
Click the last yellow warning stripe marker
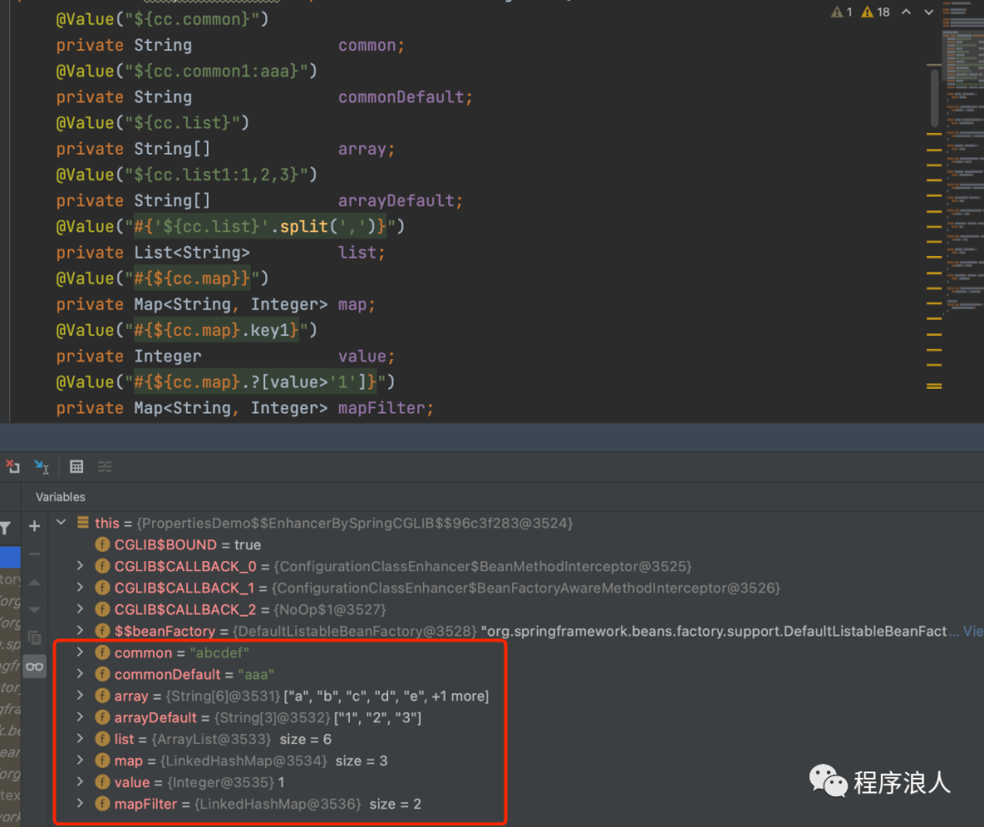click(934, 386)
